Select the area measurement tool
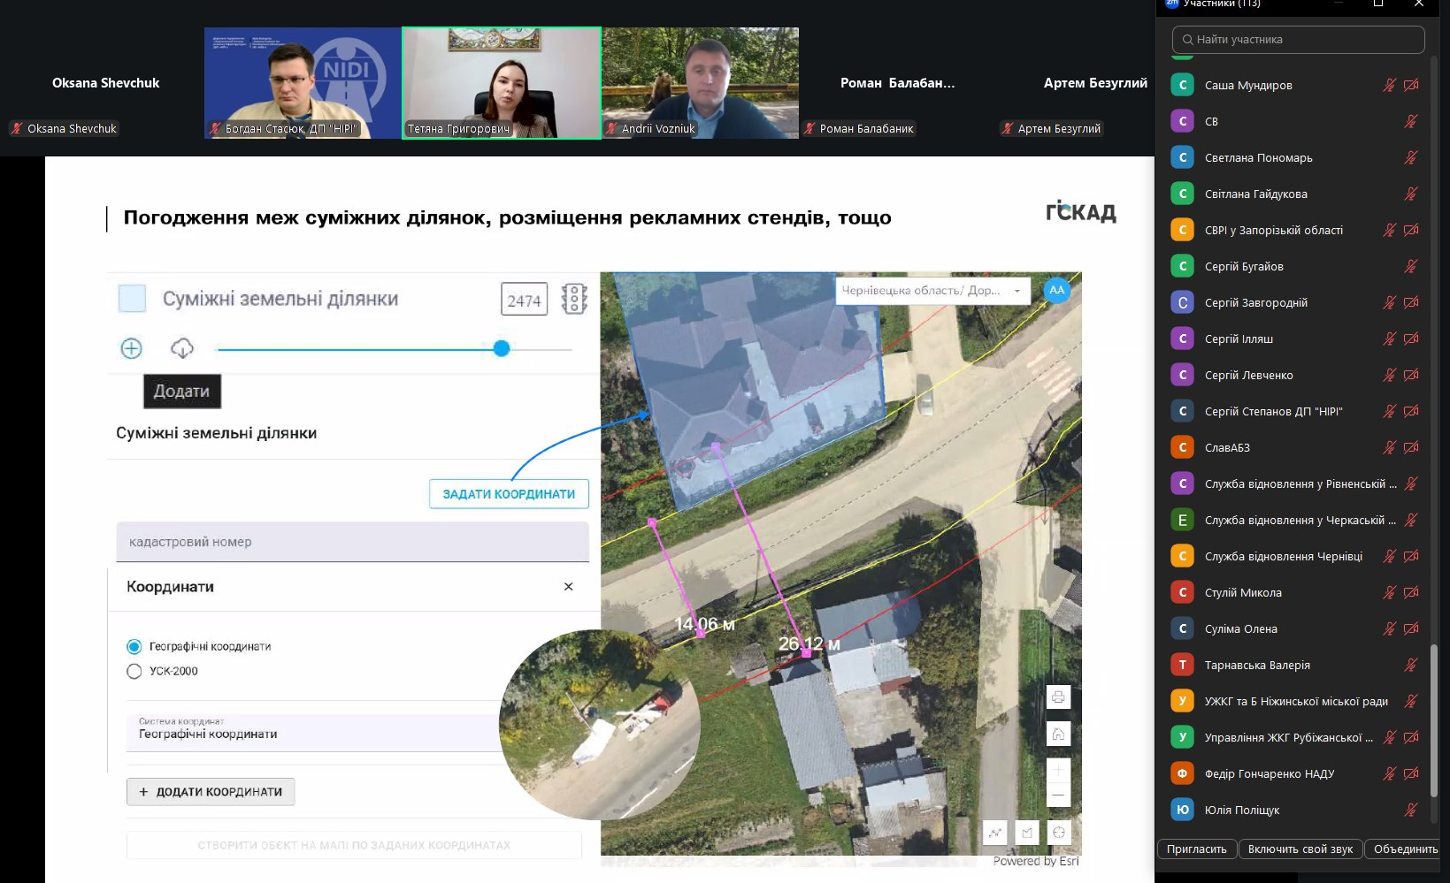This screenshot has width=1450, height=883. click(1027, 833)
